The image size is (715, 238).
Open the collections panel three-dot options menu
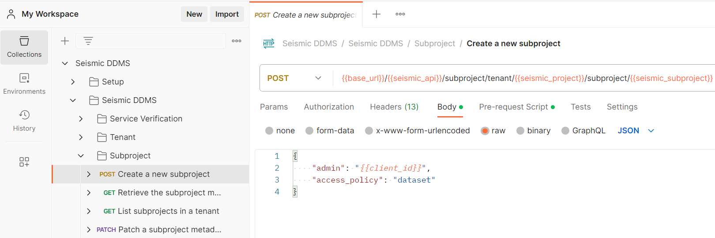point(237,41)
